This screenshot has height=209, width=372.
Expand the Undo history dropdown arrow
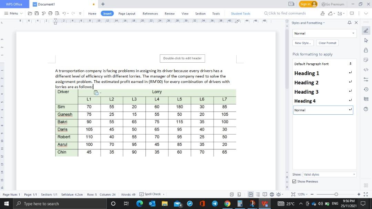[68, 13]
